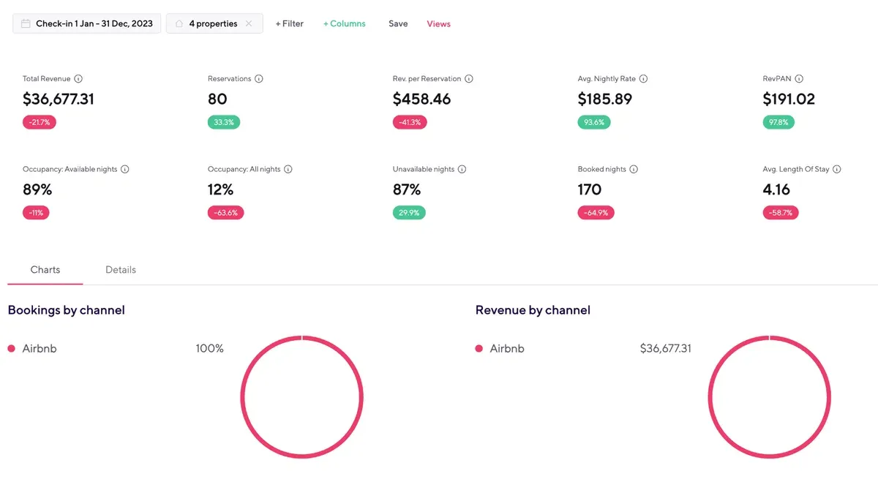Click info icon for Occupancy: All nights

(x=288, y=170)
